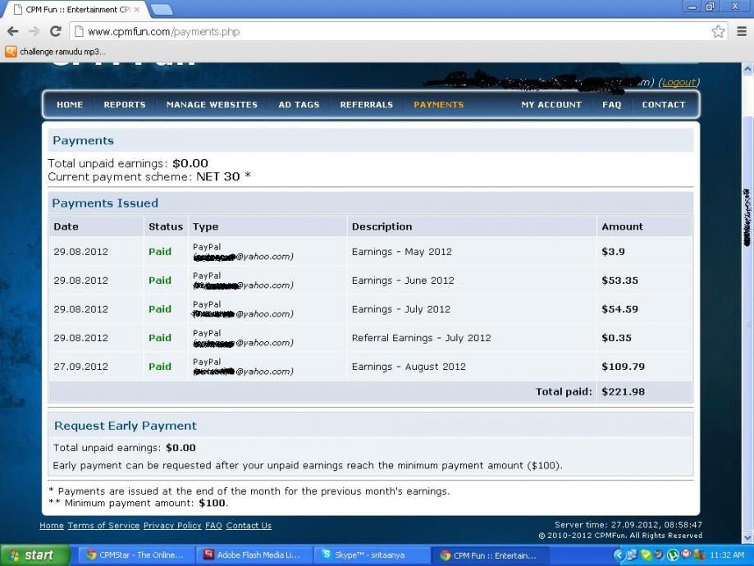This screenshot has height=566, width=754.
Task: Open the FAQ menu item
Action: (x=612, y=104)
